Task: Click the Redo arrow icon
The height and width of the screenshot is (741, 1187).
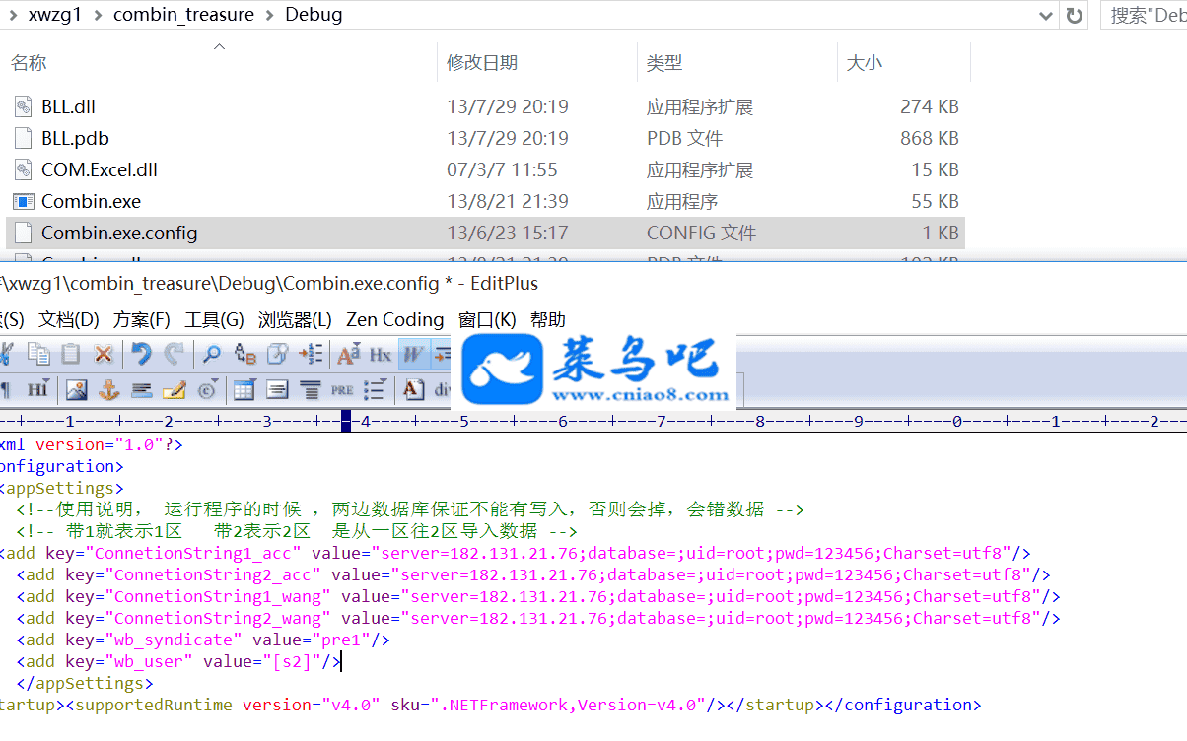Action: 175,354
